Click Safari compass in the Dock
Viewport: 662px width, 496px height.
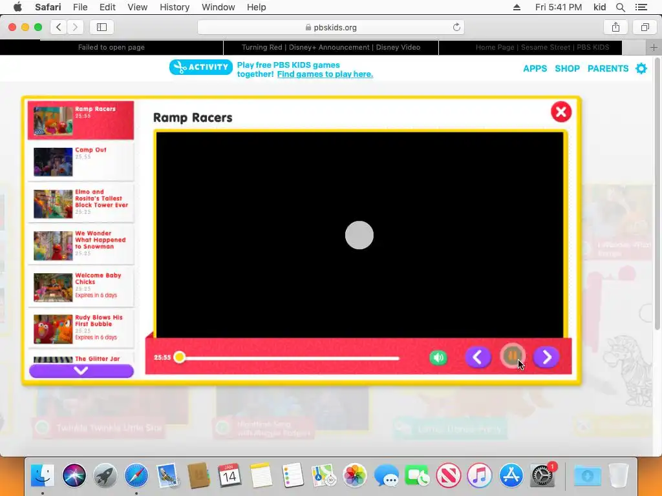pyautogui.click(x=136, y=475)
